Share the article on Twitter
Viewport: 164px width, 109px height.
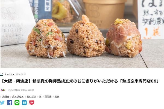2,103
